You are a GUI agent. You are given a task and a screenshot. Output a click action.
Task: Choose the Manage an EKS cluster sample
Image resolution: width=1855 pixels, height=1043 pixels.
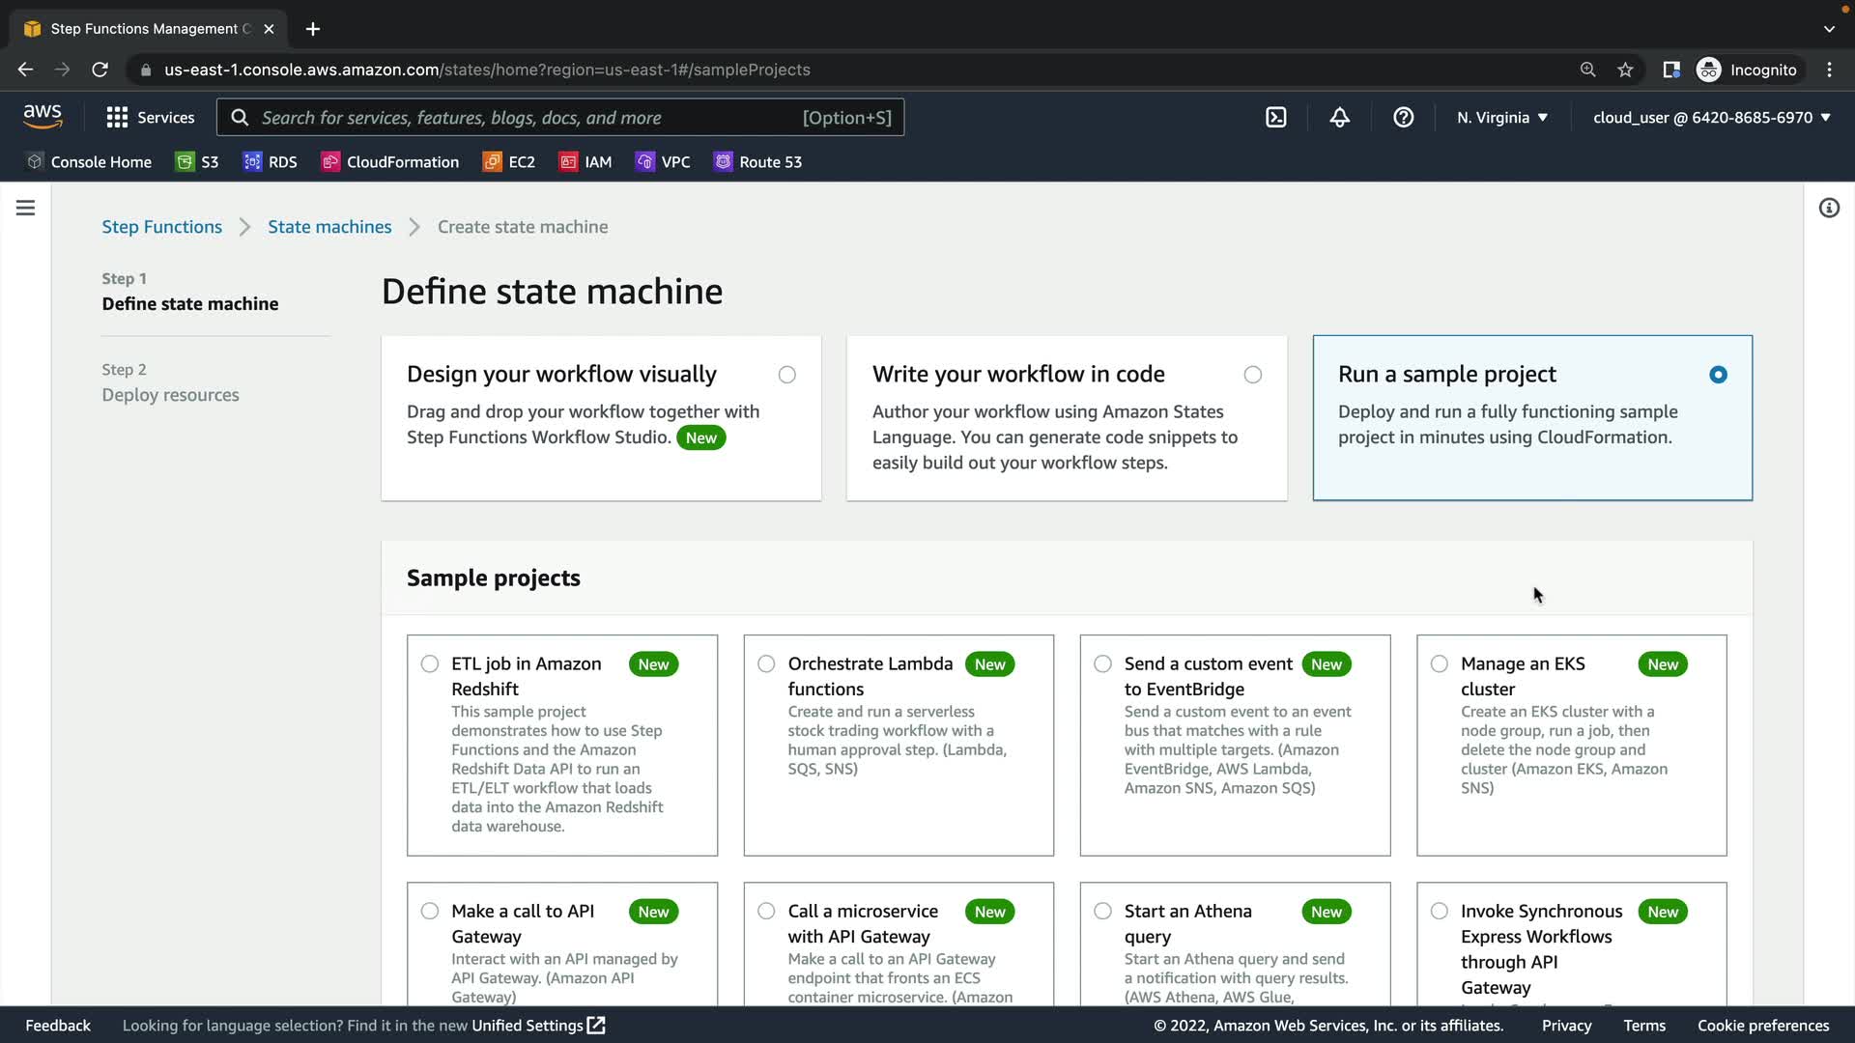click(x=1440, y=664)
